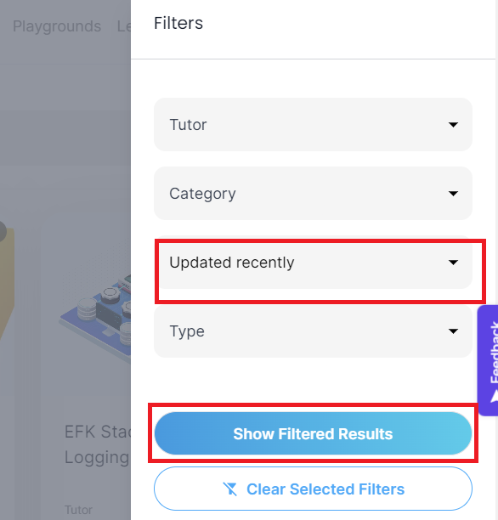Expand the Type filter dropdown

[x=313, y=331]
